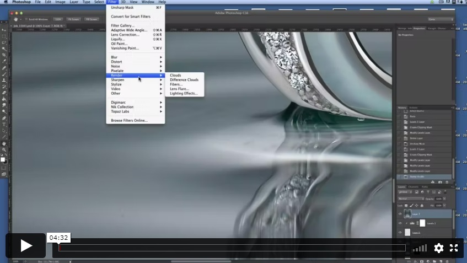Open the workspace switcher dropdown

441,19
